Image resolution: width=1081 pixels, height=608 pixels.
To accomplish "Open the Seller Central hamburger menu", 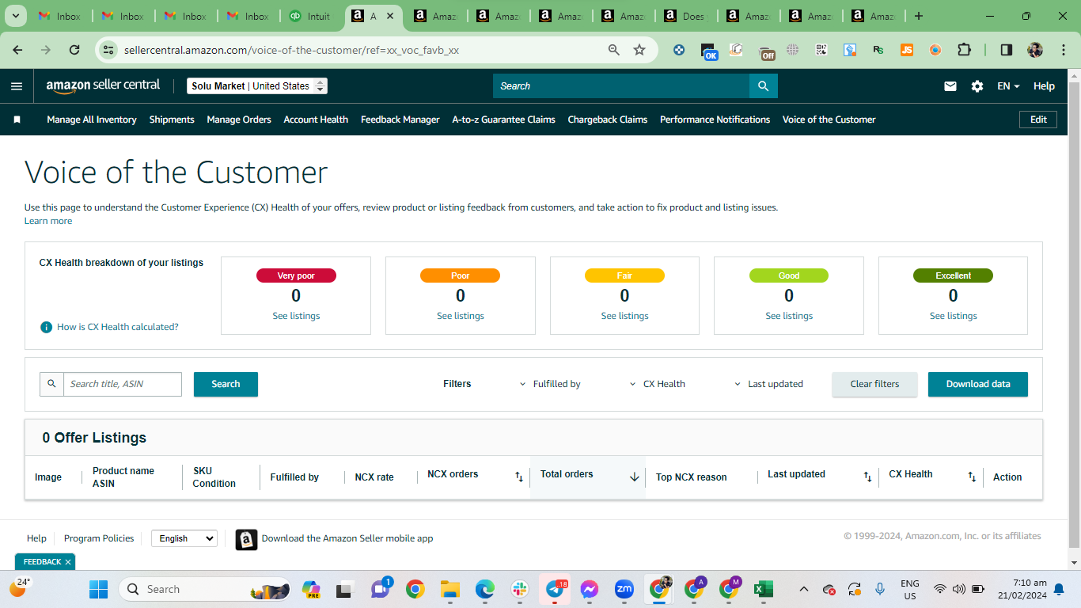I will 17,86.
